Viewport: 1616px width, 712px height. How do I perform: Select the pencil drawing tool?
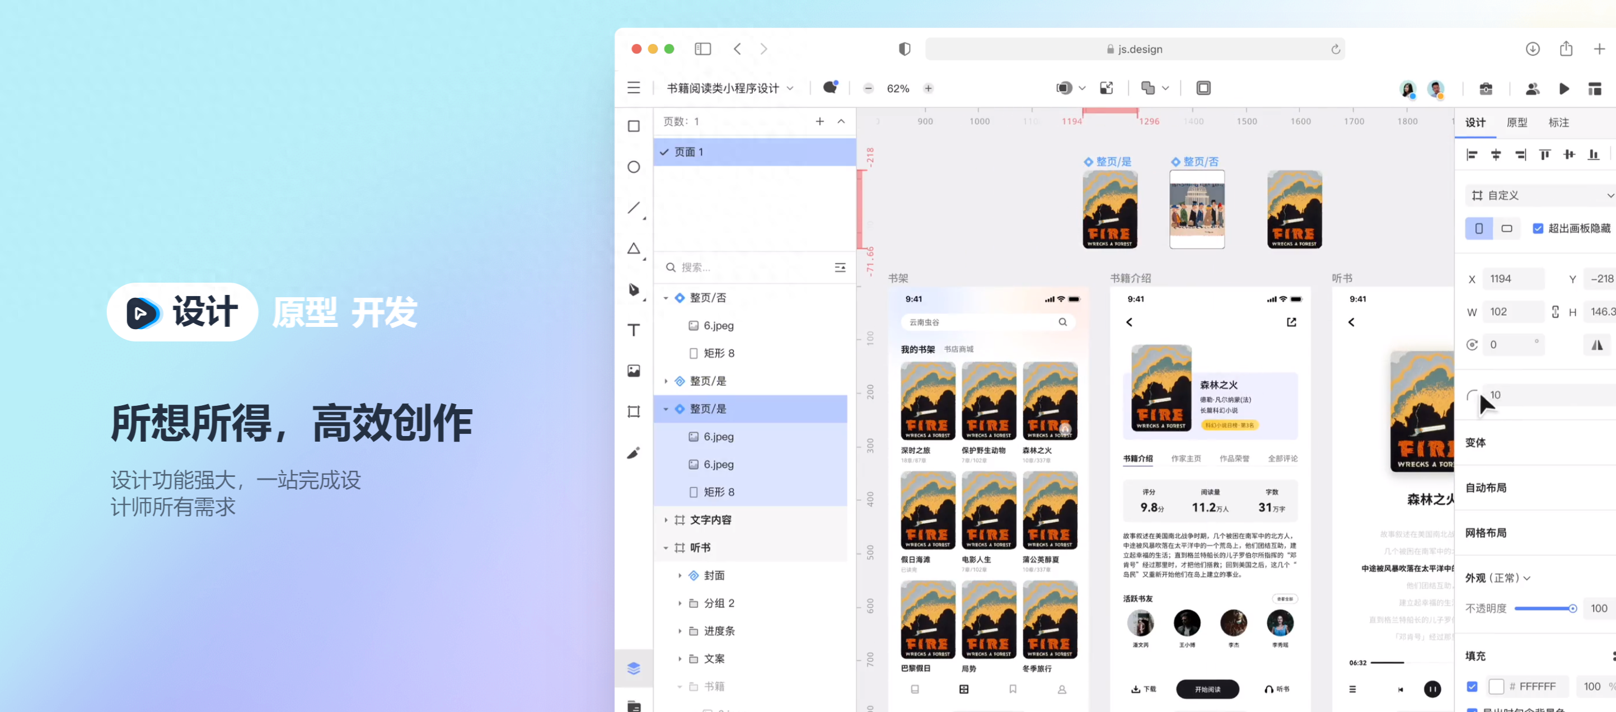634,452
